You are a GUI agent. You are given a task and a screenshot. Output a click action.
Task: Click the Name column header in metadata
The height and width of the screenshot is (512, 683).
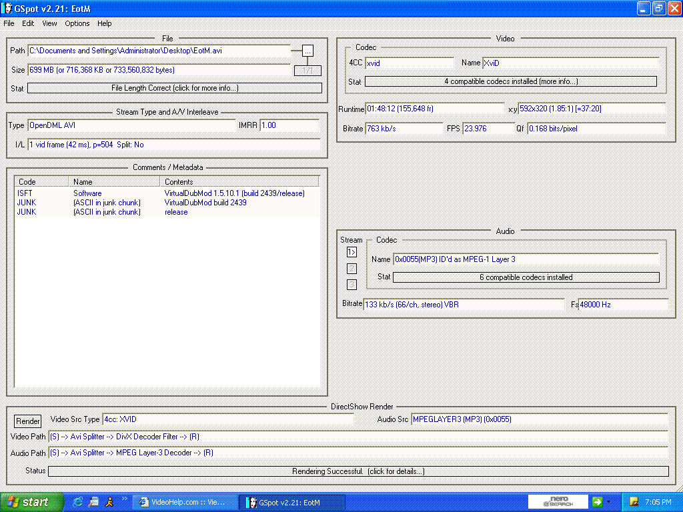pos(114,181)
